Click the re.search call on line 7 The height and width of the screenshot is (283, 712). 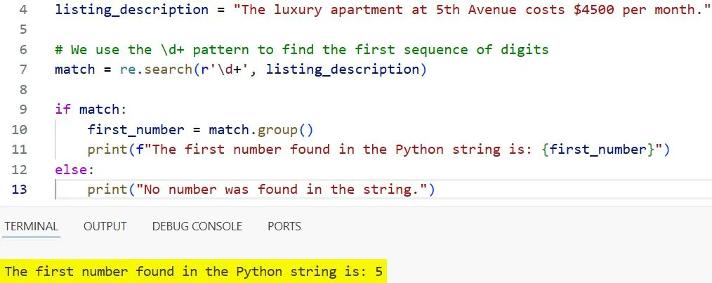click(x=144, y=70)
